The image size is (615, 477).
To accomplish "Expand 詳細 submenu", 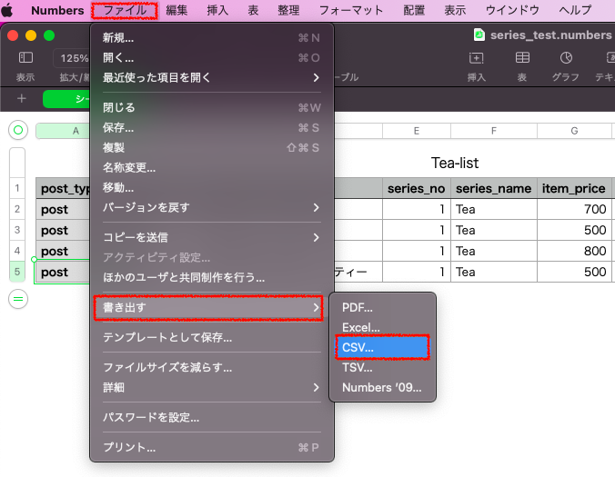I will [x=212, y=388].
